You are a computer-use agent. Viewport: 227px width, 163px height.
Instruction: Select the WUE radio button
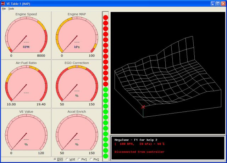point(67,159)
